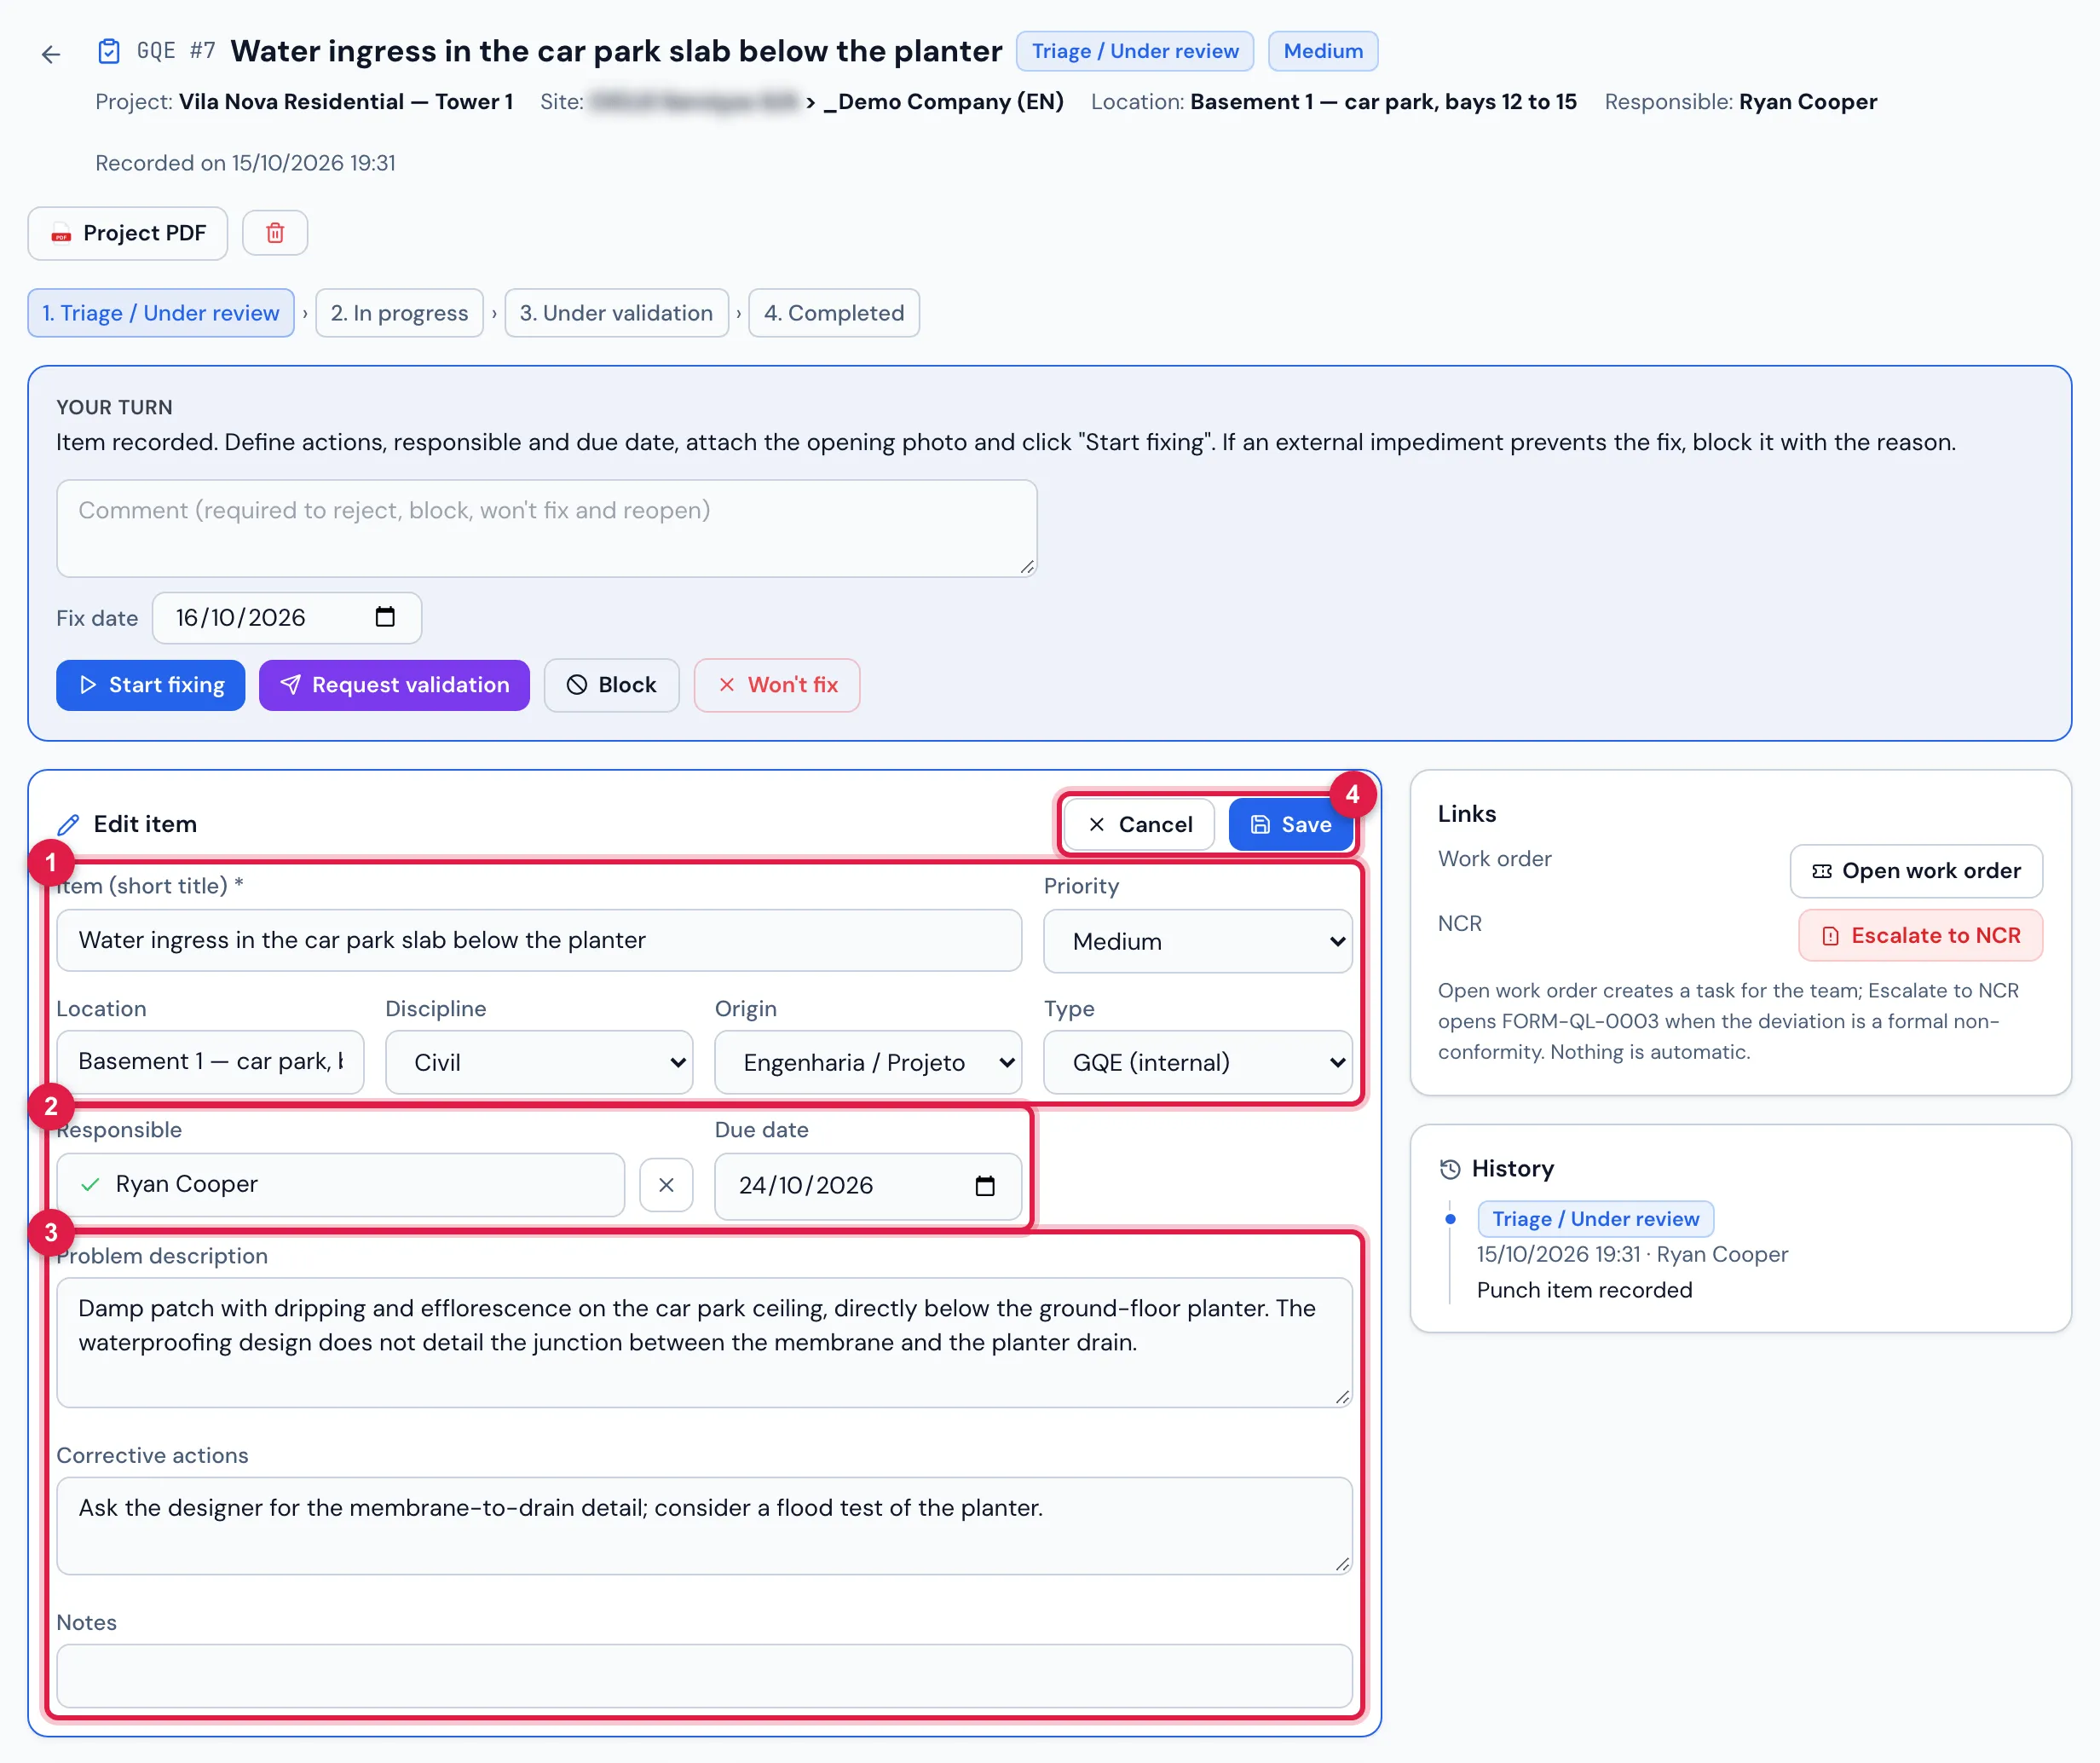Cancel editing the item
The height and width of the screenshot is (1763, 2100).
coord(1139,824)
